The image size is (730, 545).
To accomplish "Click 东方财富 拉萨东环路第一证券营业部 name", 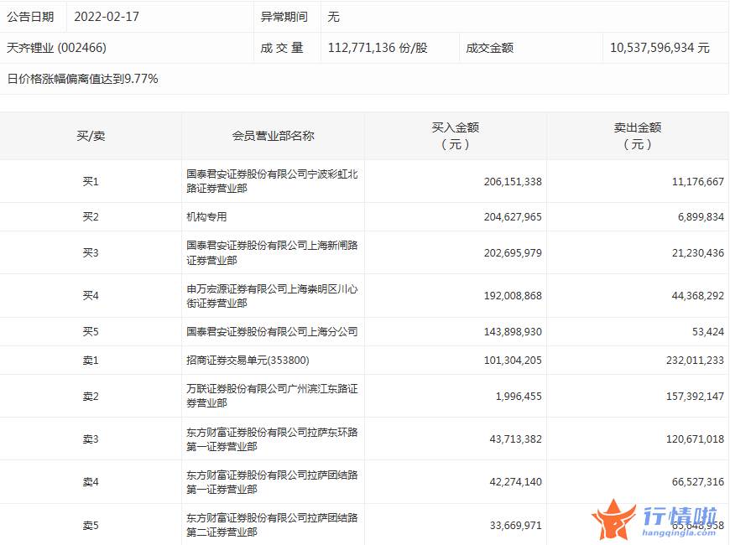I will click(x=272, y=439).
